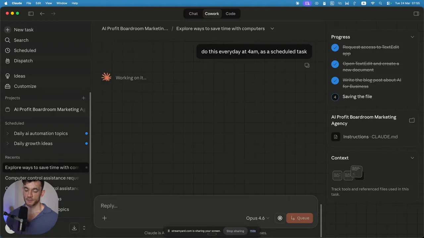The width and height of the screenshot is (424, 238).
Task: Open macOS Control Center in menu bar
Action: click(388, 3)
